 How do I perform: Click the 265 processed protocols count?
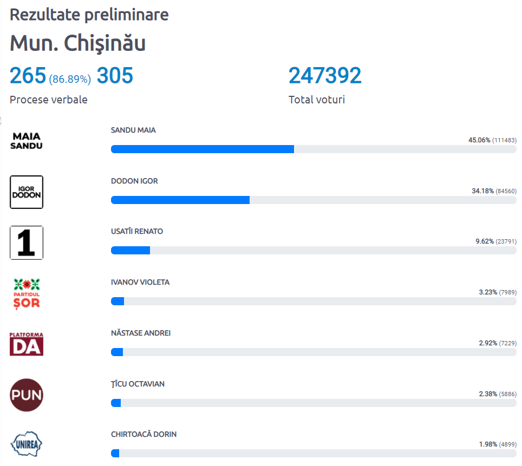click(28, 76)
